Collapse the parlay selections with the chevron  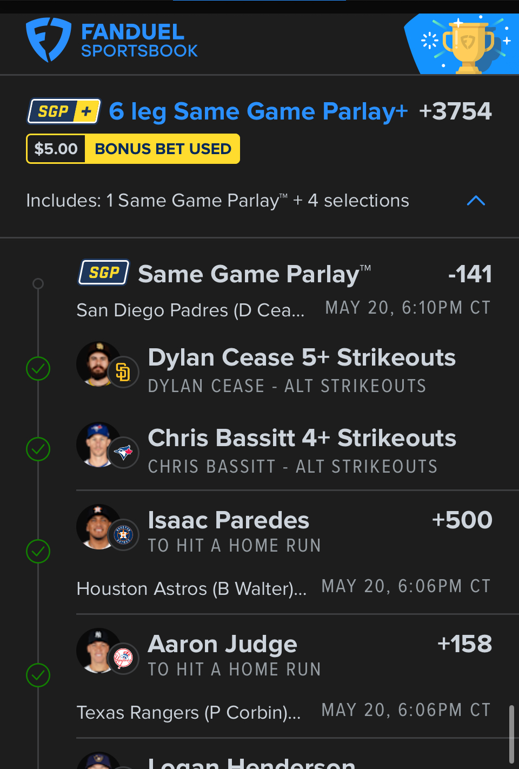pyautogui.click(x=476, y=201)
